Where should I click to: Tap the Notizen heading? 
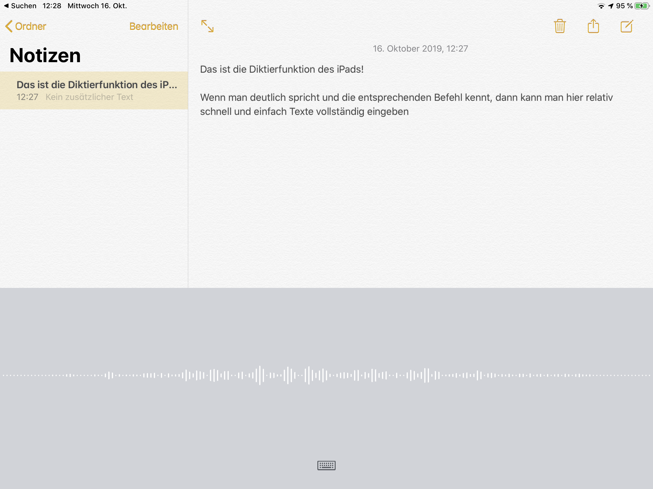tap(45, 55)
